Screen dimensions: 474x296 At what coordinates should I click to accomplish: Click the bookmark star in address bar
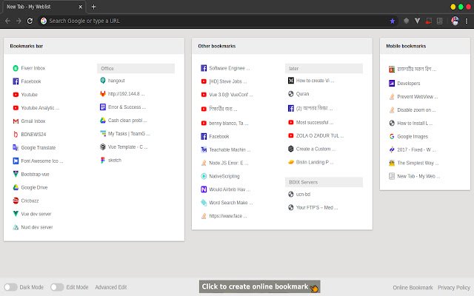[x=393, y=21]
